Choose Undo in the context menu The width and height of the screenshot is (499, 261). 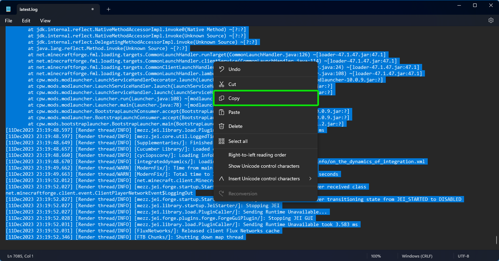266,69
